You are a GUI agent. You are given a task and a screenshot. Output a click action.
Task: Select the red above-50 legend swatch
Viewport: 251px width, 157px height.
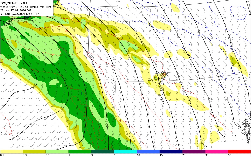tap(239, 152)
